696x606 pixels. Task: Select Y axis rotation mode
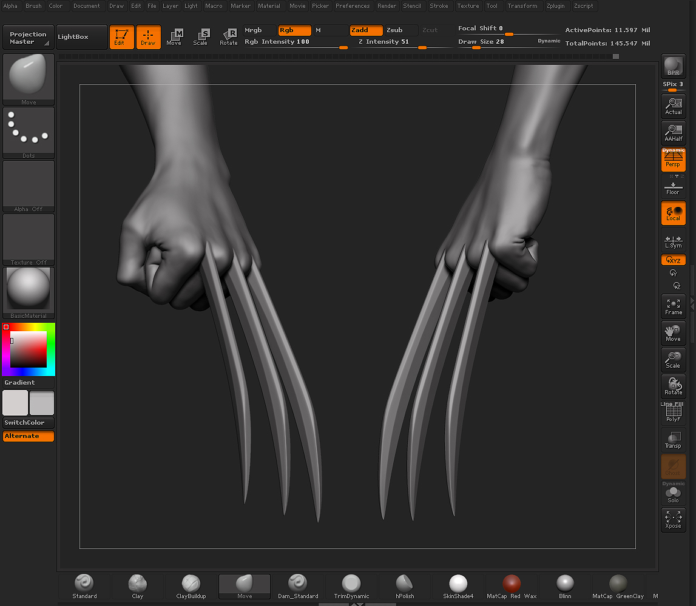click(674, 273)
